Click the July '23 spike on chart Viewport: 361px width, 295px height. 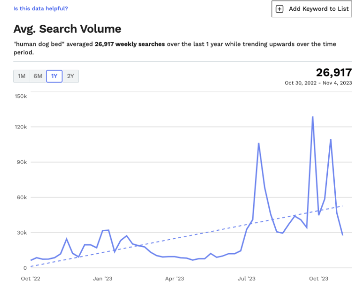[258, 143]
